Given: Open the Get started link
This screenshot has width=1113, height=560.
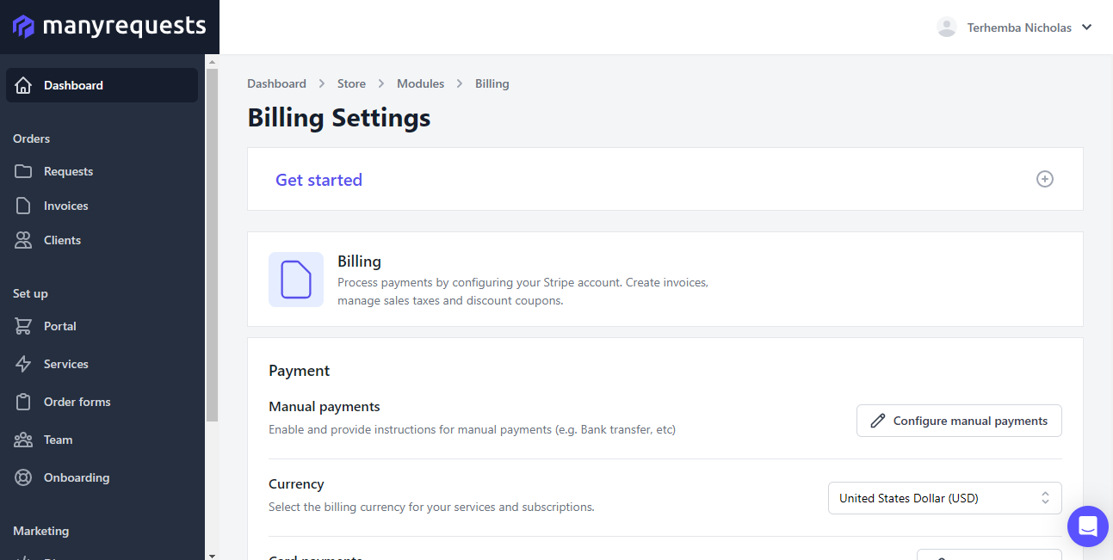Looking at the screenshot, I should pos(318,179).
